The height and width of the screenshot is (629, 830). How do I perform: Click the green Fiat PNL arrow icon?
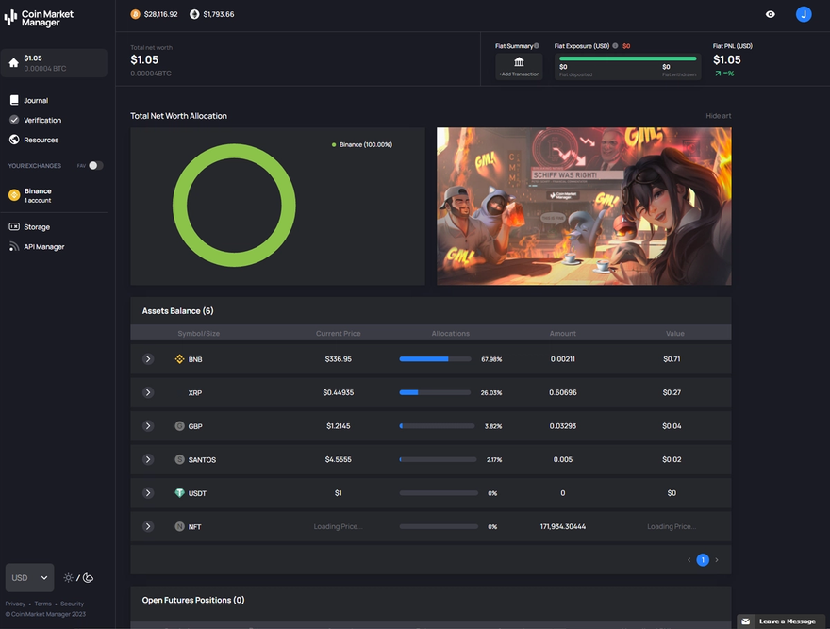[718, 74]
